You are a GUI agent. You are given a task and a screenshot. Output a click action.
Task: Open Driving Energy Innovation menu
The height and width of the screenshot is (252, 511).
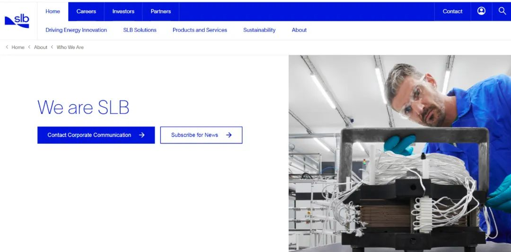76,30
